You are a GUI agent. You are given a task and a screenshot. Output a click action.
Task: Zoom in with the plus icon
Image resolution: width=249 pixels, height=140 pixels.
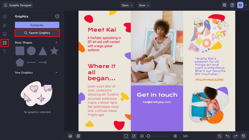175,136
